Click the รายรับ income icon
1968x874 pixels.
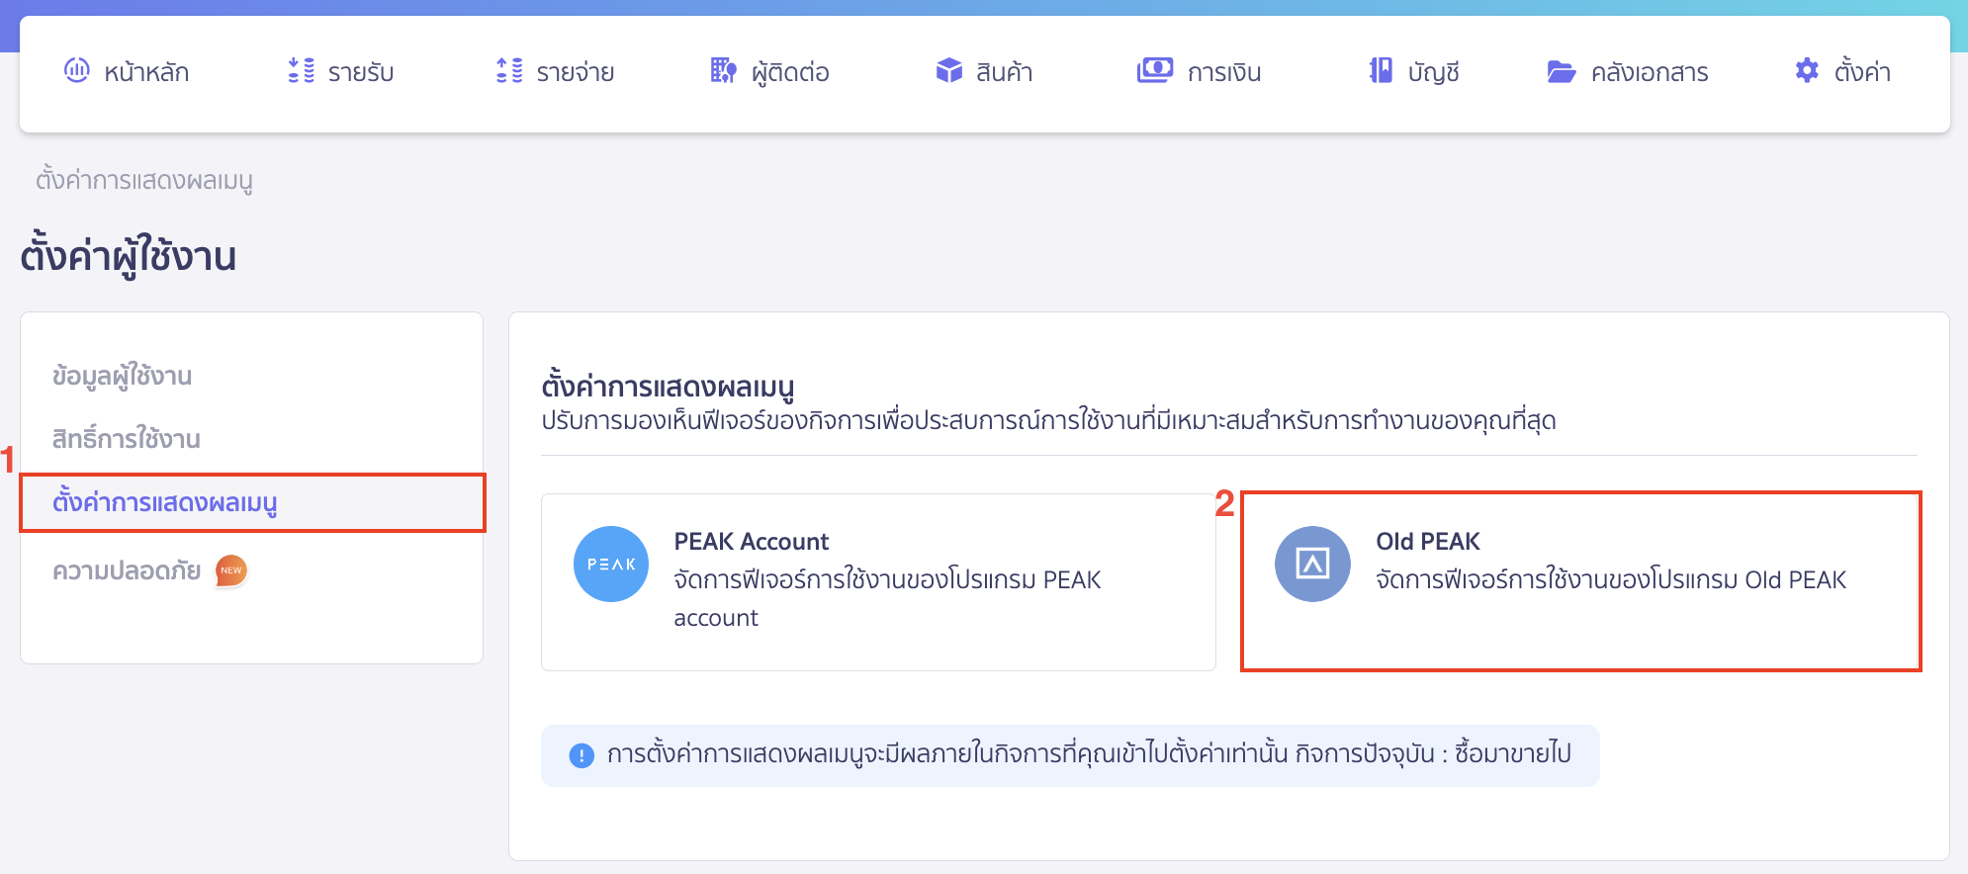(301, 70)
